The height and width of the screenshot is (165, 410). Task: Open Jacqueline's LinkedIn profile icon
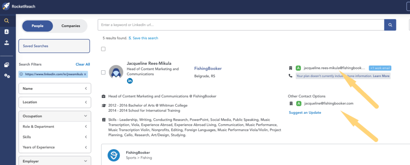click(130, 81)
